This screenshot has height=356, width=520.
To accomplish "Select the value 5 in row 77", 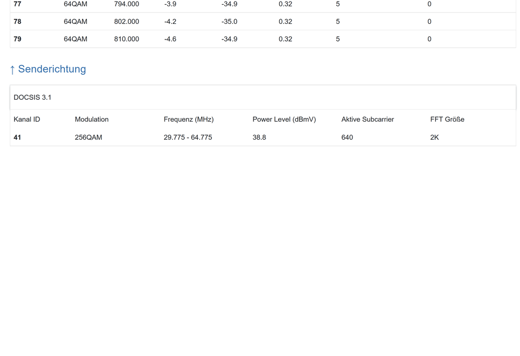I will 338,4.
